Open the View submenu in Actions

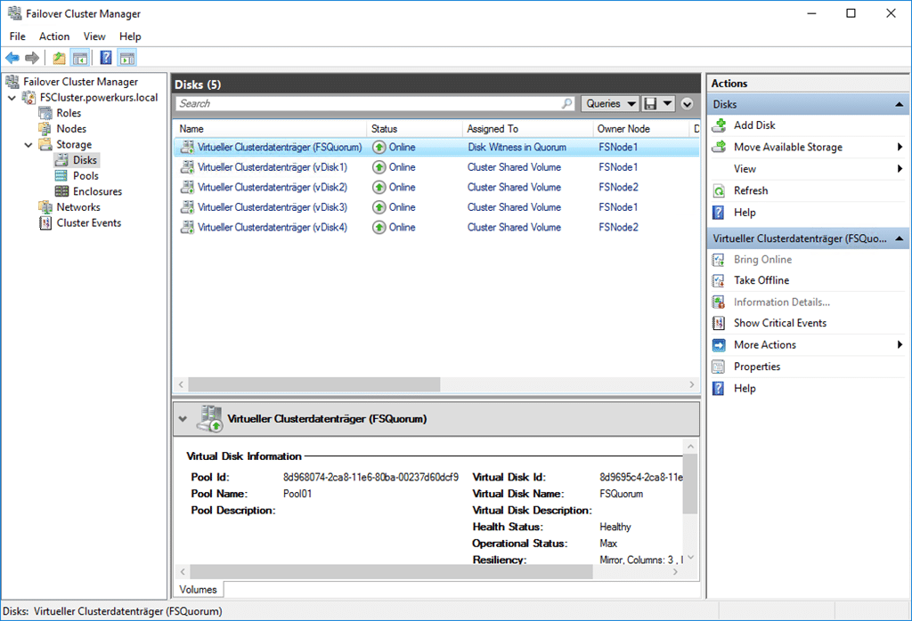[x=745, y=169]
